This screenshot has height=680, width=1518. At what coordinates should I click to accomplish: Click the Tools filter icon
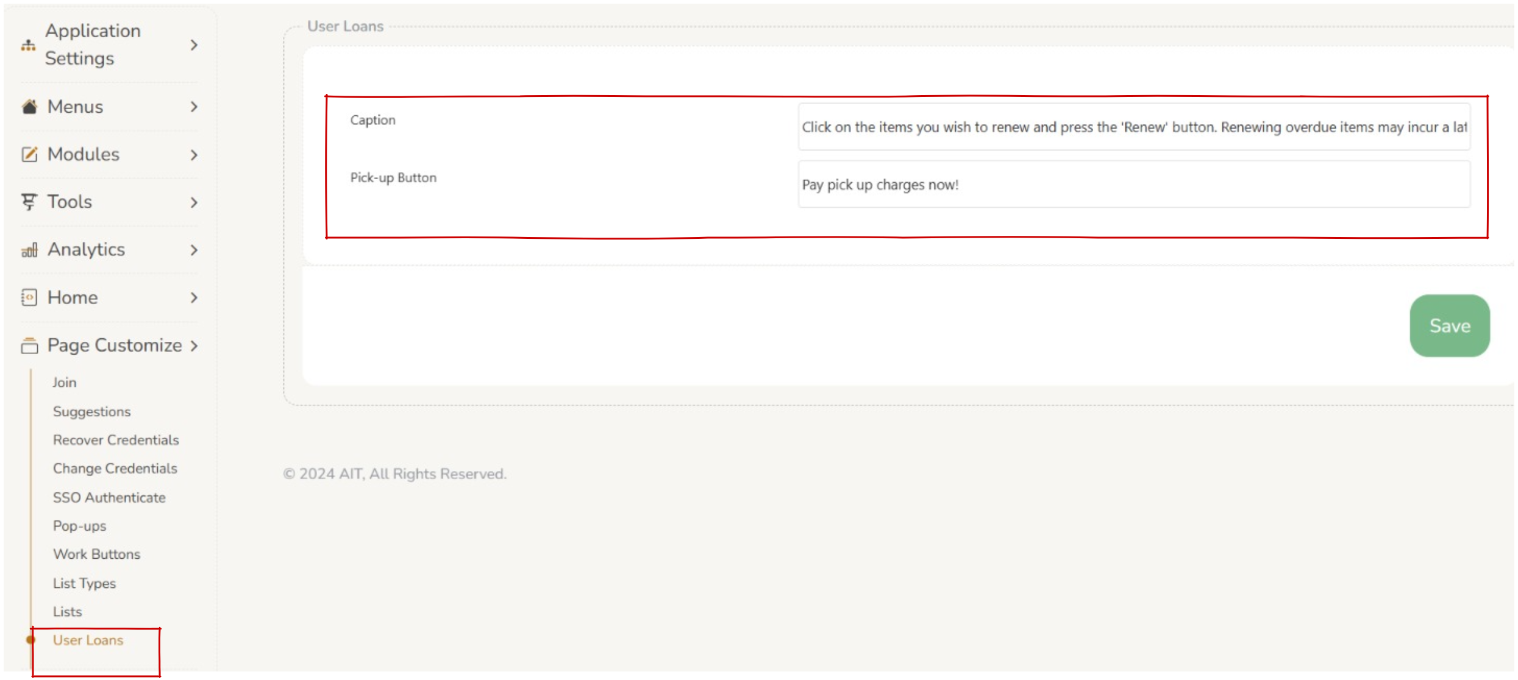(29, 202)
